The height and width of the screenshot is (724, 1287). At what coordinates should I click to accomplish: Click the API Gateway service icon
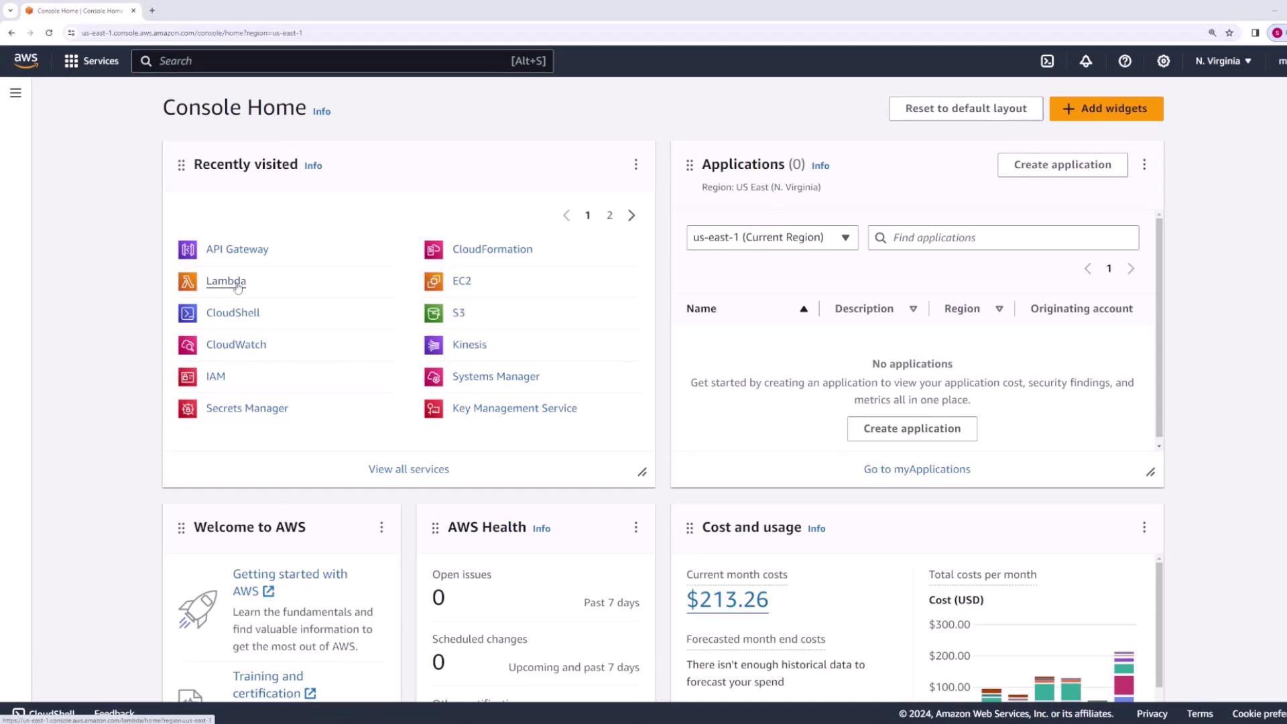(x=188, y=249)
